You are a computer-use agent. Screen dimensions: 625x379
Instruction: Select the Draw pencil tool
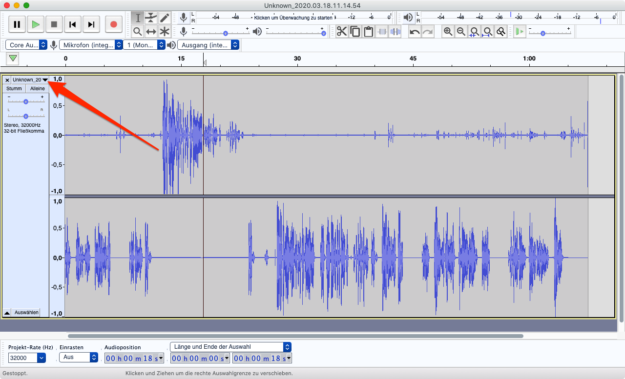[165, 18]
